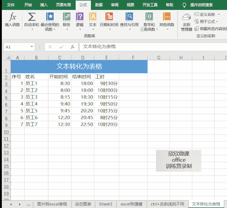Open the File (文件) tab
The height and width of the screenshot is (208, 227).
(11, 5)
